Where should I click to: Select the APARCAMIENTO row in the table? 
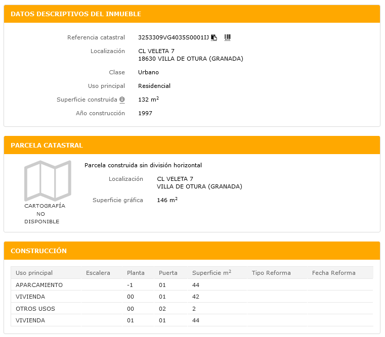(39, 285)
